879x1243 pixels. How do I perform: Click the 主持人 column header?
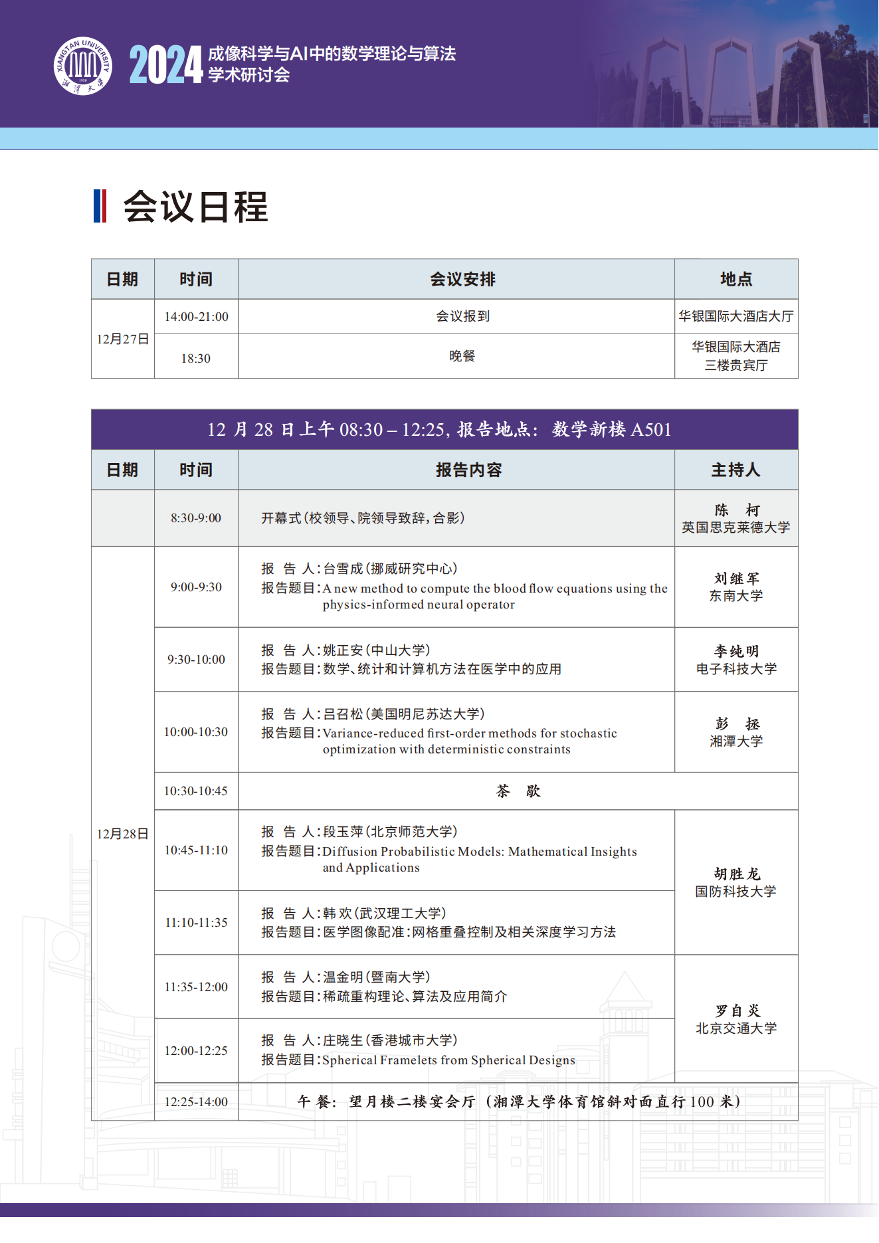pos(735,470)
